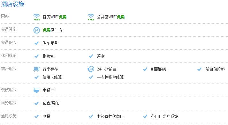Click the checkmark beside 信用卡结算

pyautogui.click(x=36, y=77)
